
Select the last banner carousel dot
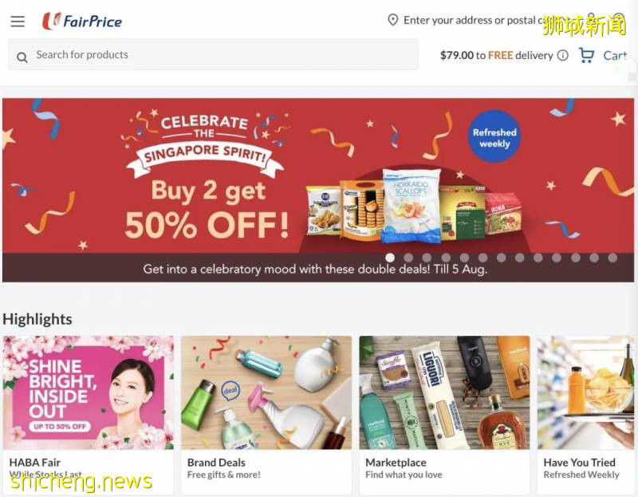click(612, 258)
